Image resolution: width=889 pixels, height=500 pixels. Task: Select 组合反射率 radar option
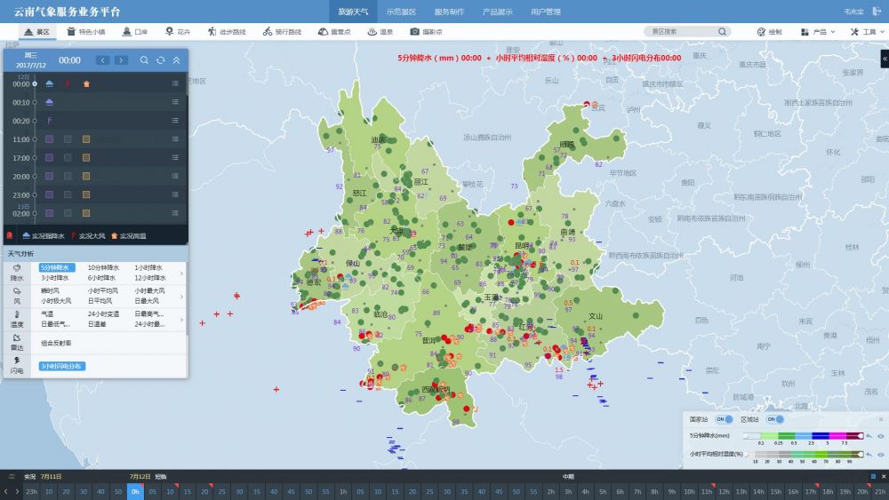56,342
